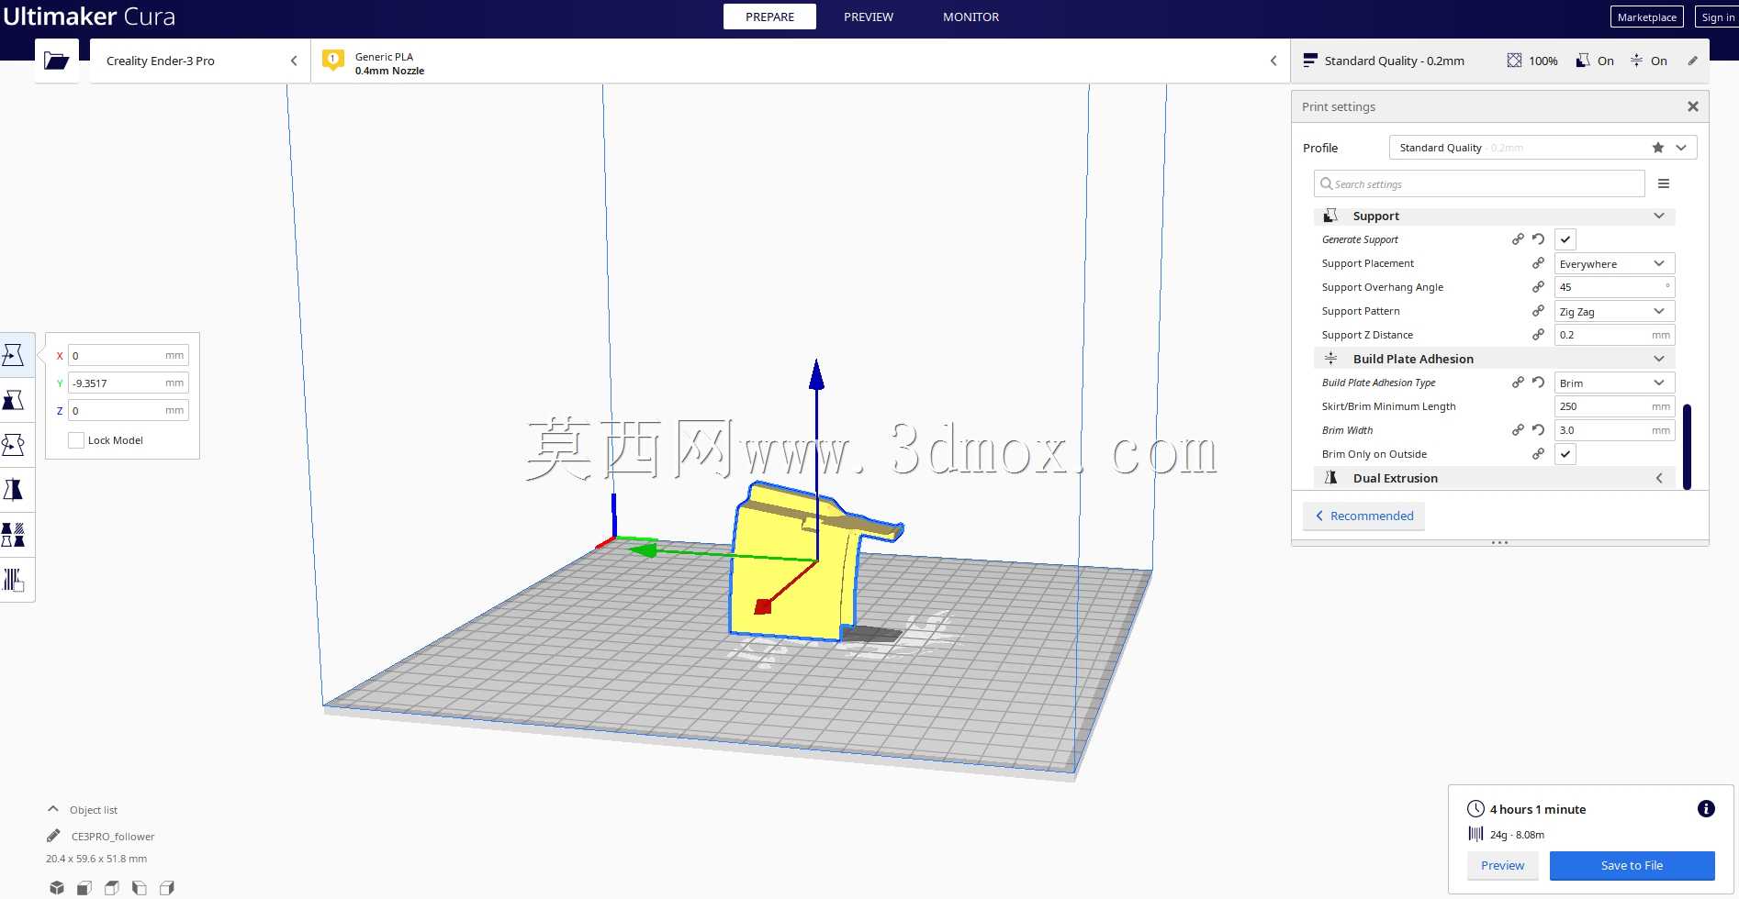Click Save to File button
The image size is (1739, 899).
(1632, 865)
